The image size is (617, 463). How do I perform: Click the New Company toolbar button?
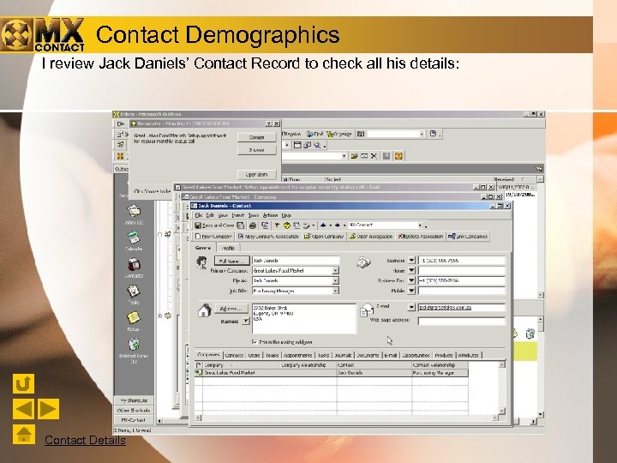pyautogui.click(x=214, y=237)
